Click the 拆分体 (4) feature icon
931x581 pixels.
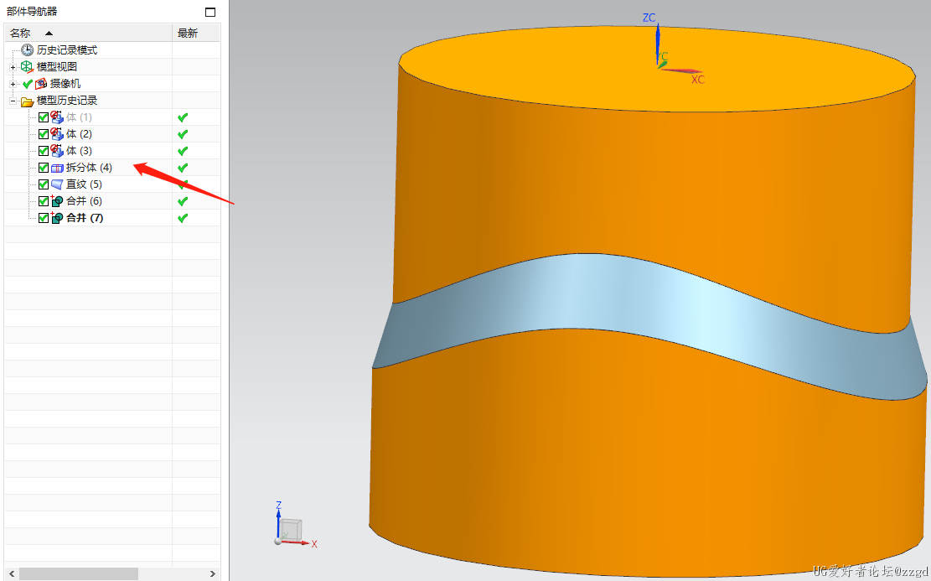(x=58, y=168)
